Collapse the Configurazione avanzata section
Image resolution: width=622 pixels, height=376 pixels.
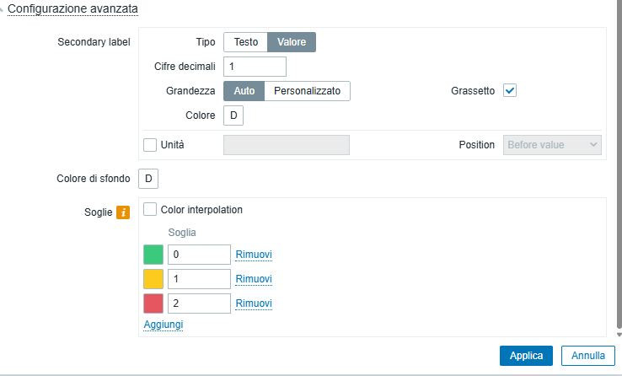pos(72,8)
